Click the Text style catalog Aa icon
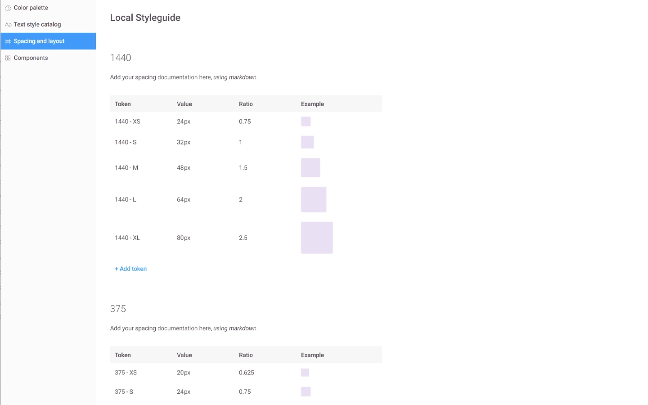This screenshot has height=405, width=648. click(8, 25)
